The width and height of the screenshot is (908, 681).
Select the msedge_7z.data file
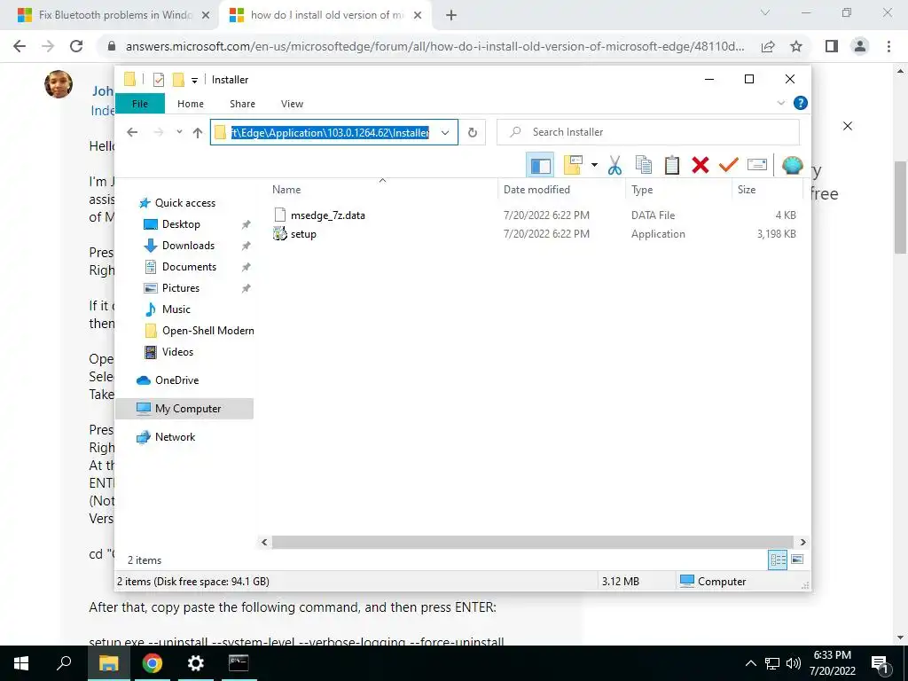pyautogui.click(x=327, y=215)
